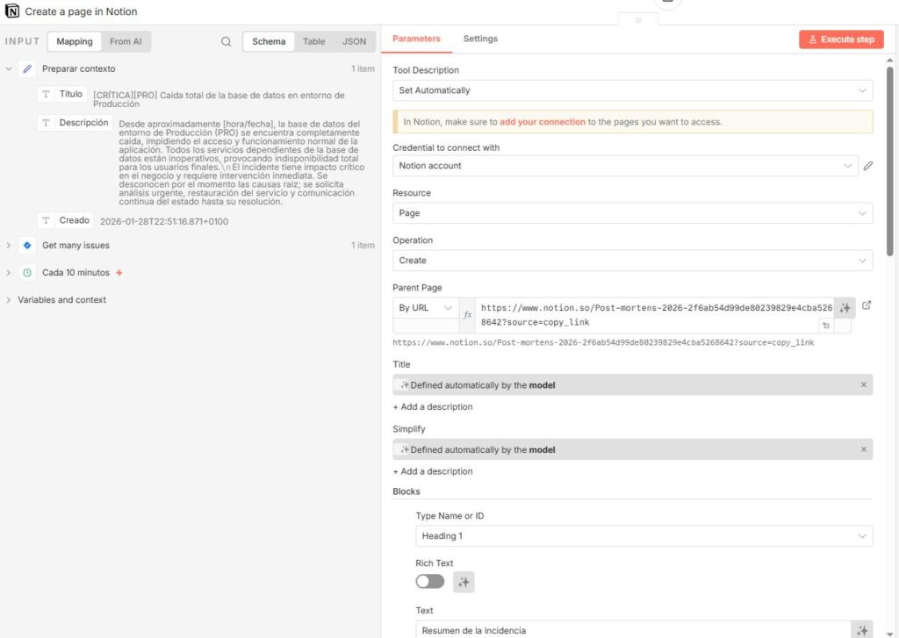The image size is (899, 638).
Task: Click the AI sparkle icon beside the Parent Page URL
Action: [x=844, y=308]
